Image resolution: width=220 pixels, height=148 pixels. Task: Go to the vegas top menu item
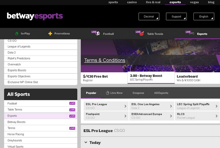(x=194, y=2)
